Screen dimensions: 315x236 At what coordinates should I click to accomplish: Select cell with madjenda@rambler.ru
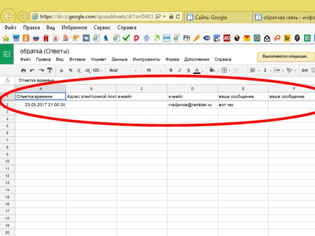tap(192, 105)
